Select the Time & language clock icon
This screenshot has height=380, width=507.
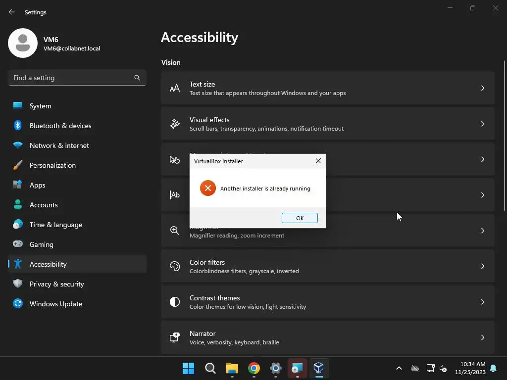point(18,224)
